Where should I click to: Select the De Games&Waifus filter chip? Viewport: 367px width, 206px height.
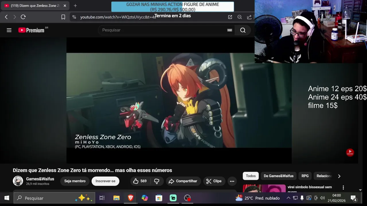(279, 176)
